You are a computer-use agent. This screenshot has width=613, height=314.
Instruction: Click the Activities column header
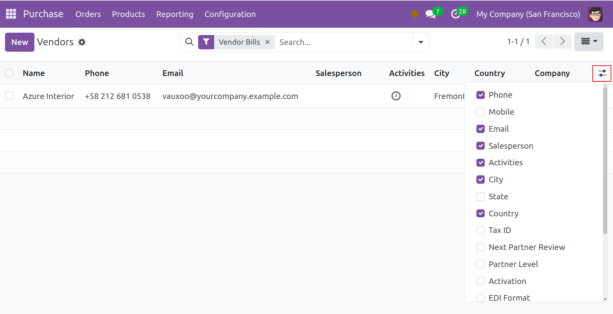tap(407, 73)
